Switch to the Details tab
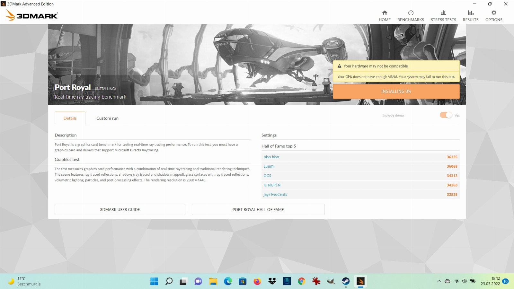The width and height of the screenshot is (514, 289). 70,118
